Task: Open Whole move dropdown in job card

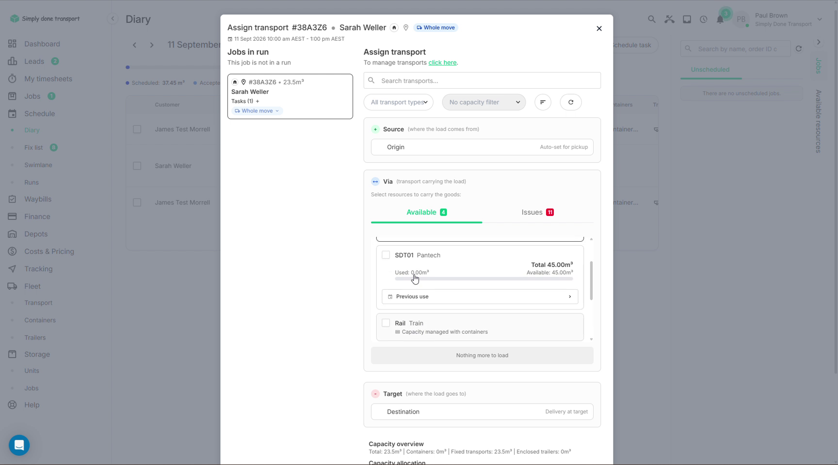Action: pyautogui.click(x=257, y=111)
